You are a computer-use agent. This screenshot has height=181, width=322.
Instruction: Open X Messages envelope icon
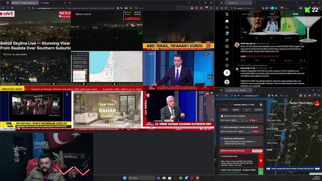pyautogui.click(x=227, y=46)
